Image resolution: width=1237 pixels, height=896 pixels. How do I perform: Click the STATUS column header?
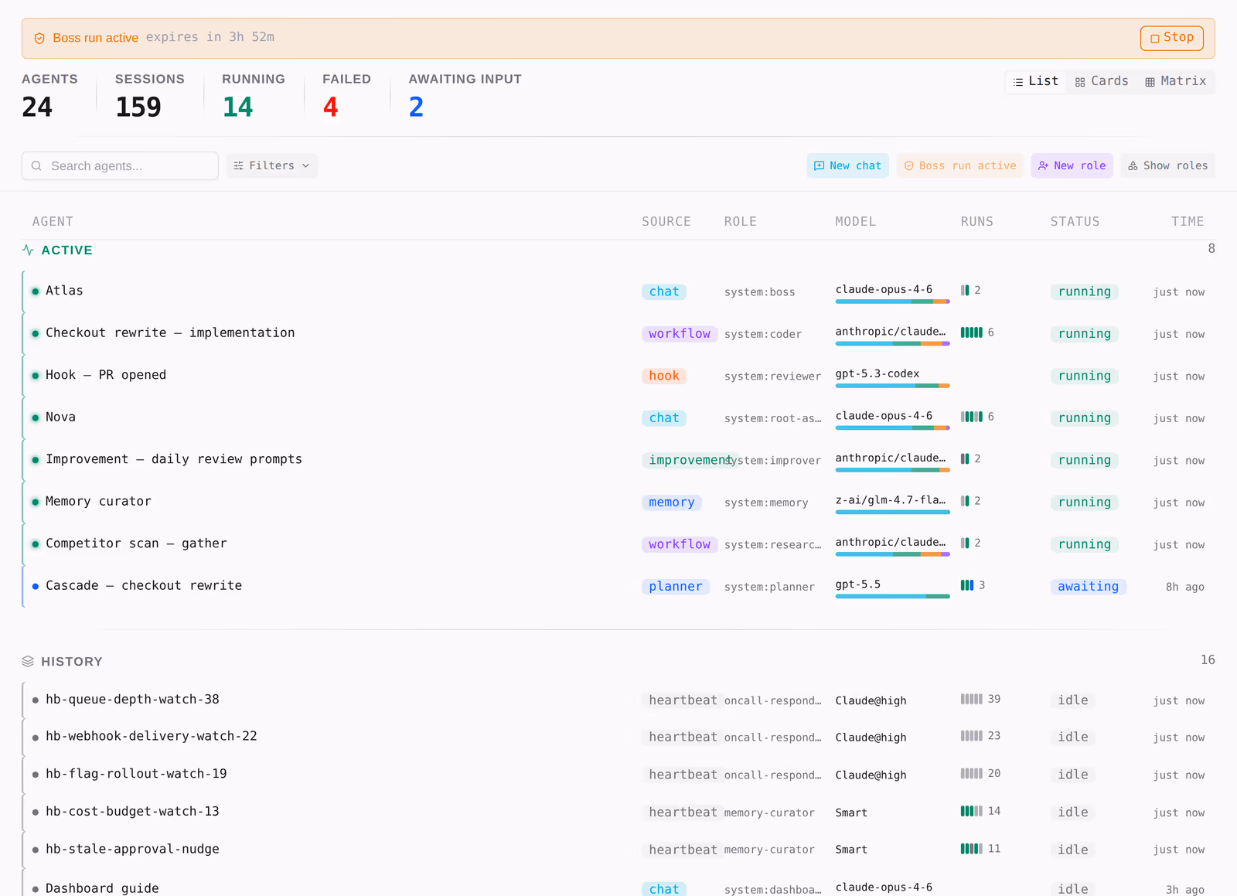pyautogui.click(x=1075, y=222)
